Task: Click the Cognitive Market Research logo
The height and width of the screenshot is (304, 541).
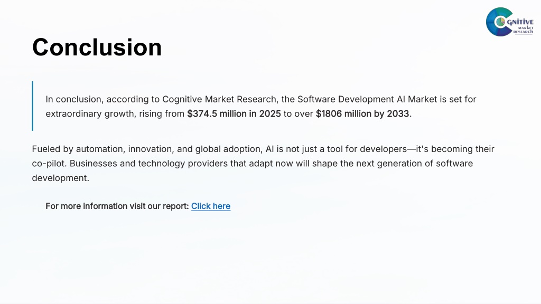Action: pos(510,22)
